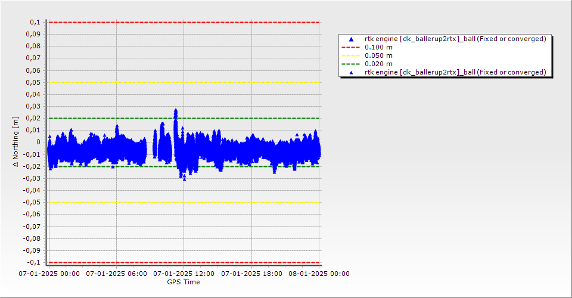Click the "0.100 m" legend label
Screen dimensions: 572x298
tap(378, 48)
